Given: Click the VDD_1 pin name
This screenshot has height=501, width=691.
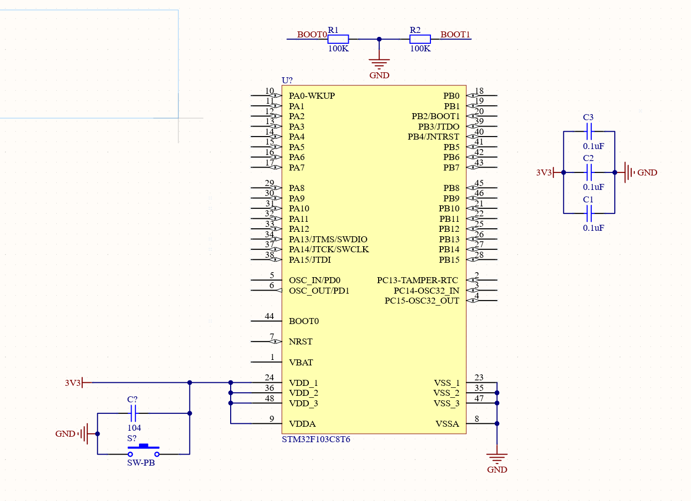Looking at the screenshot, I should 303,383.
